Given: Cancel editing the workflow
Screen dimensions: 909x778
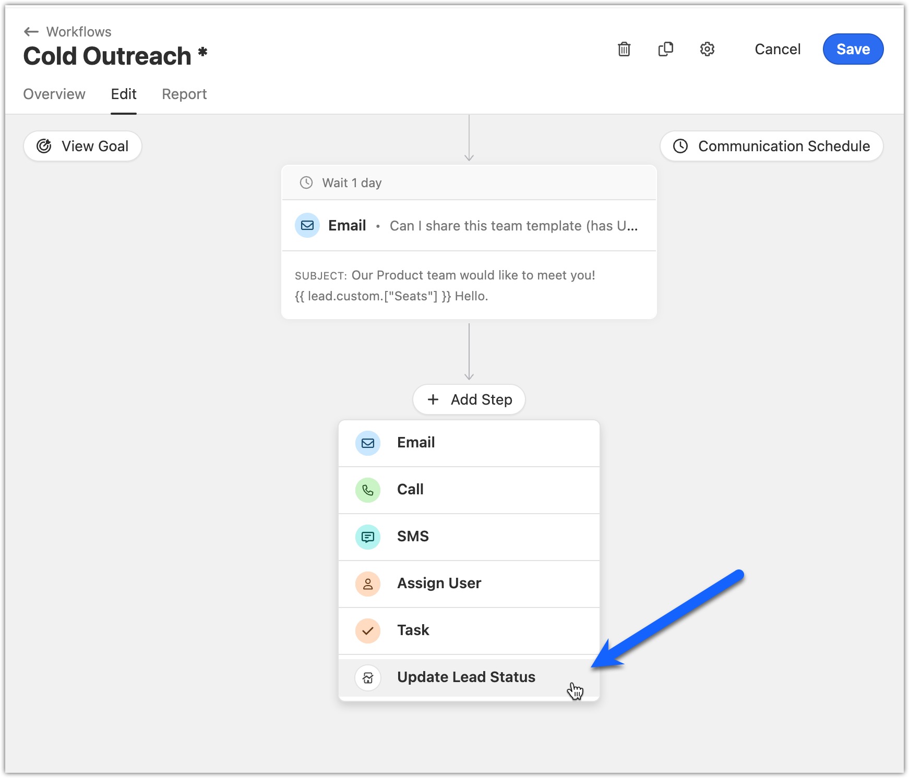Looking at the screenshot, I should (777, 49).
